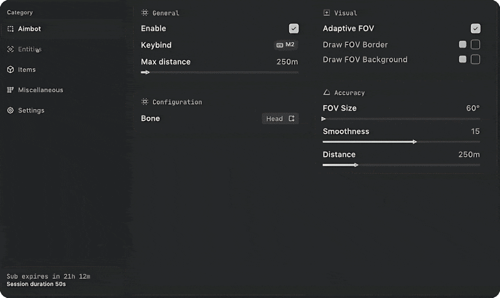
Task: Click the Entities target icon in sidebar
Action: [11, 49]
